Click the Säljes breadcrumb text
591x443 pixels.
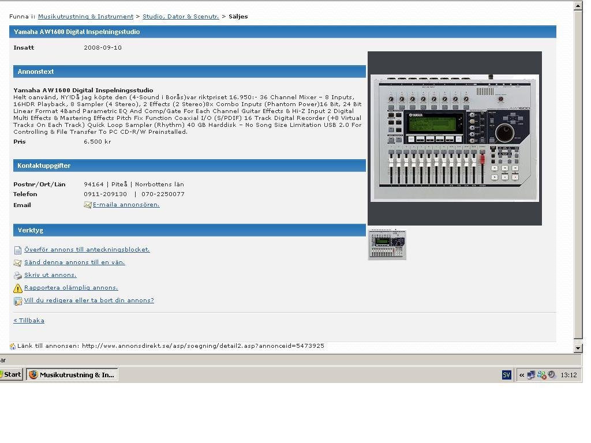point(238,17)
